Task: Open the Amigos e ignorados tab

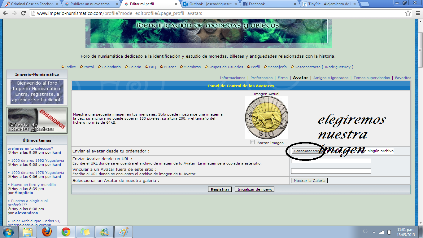Action: 331,78
